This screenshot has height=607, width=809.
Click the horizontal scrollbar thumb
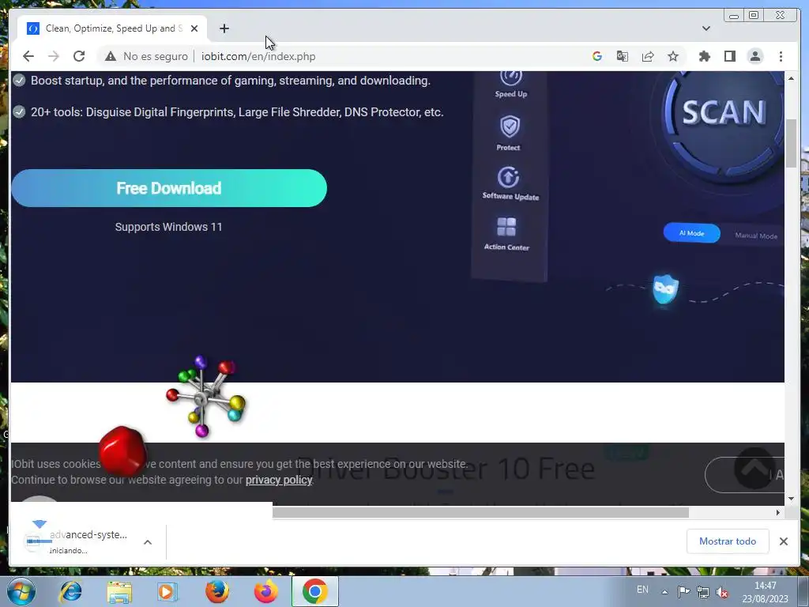click(x=480, y=512)
